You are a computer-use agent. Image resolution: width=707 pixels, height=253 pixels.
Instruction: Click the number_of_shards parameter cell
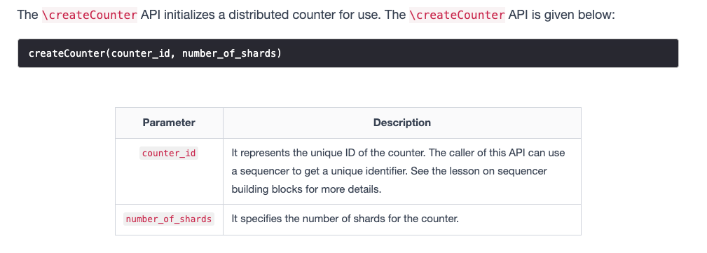[169, 219]
